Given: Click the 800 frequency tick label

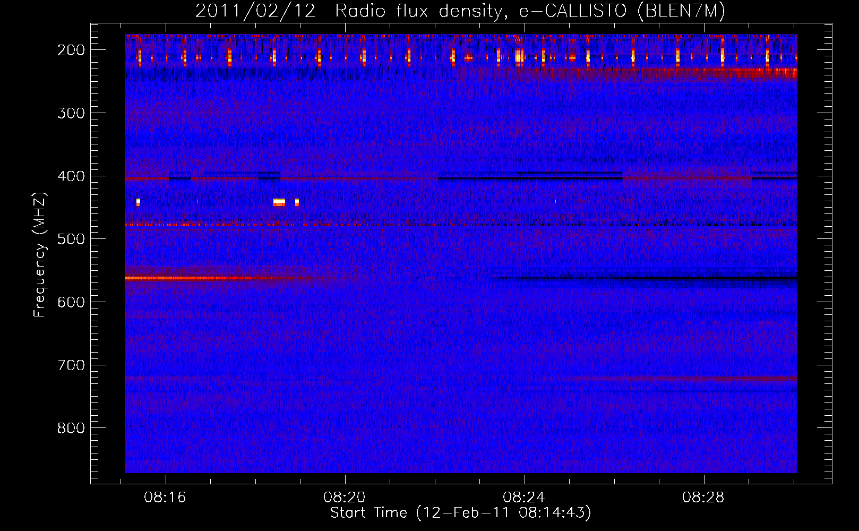Looking at the screenshot, I should click(71, 428).
